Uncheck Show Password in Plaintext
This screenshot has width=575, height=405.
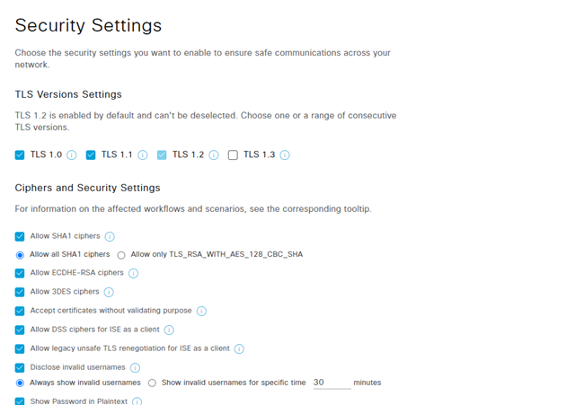[x=20, y=401]
